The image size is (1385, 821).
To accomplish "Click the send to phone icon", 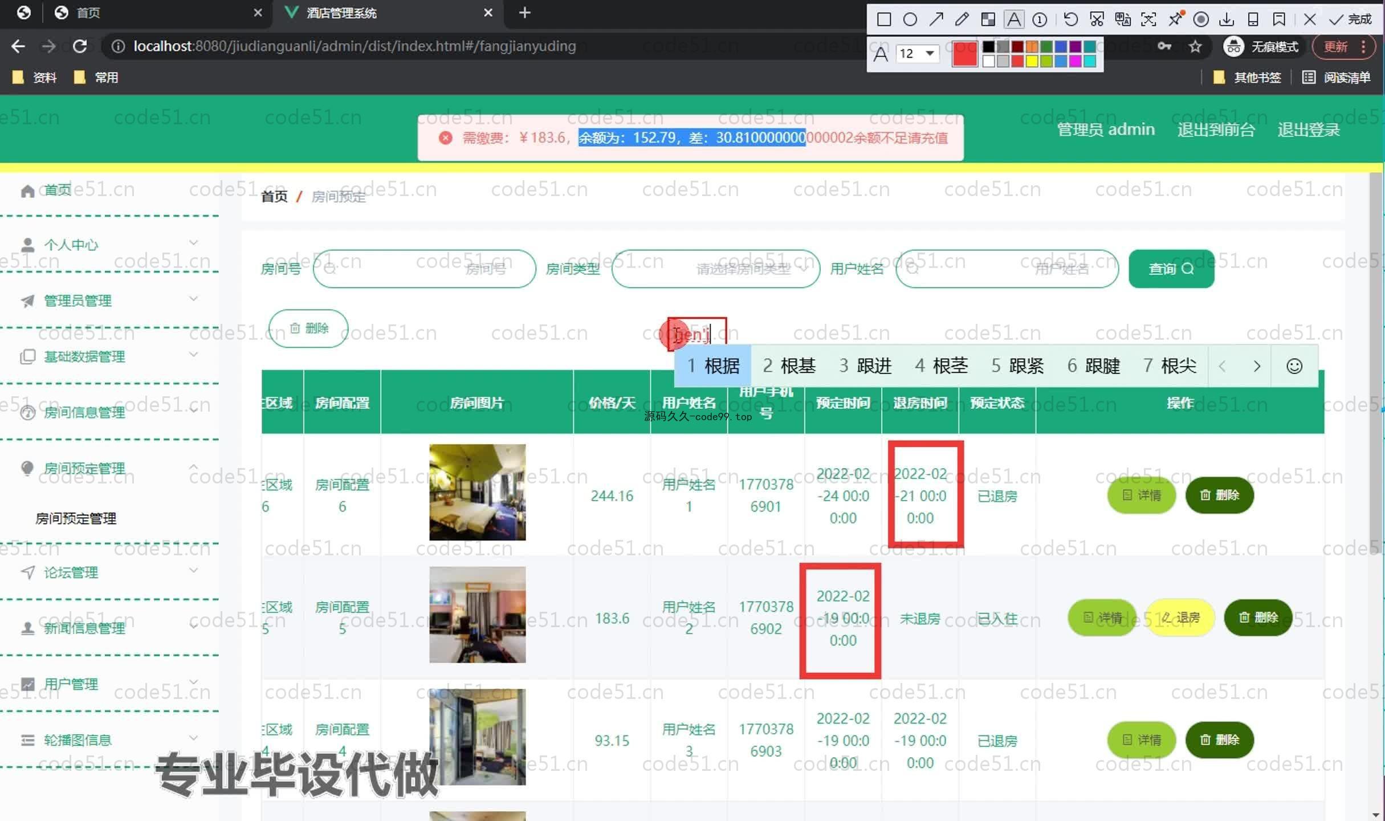I will click(1253, 19).
